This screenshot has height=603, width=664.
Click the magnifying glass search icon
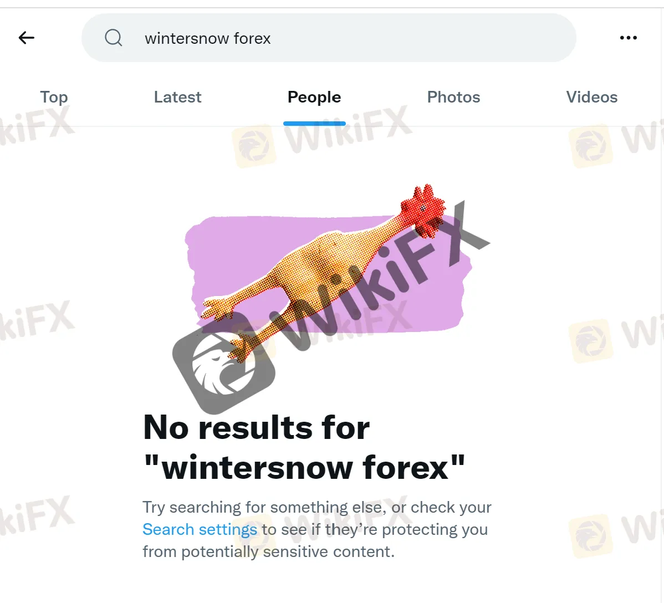tap(114, 38)
